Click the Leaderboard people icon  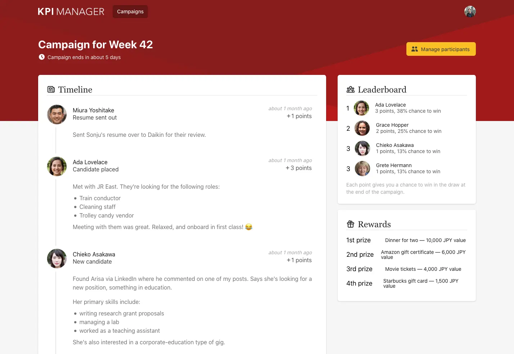[x=350, y=89]
